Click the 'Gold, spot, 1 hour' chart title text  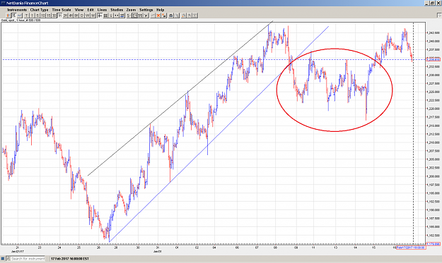pos(21,20)
